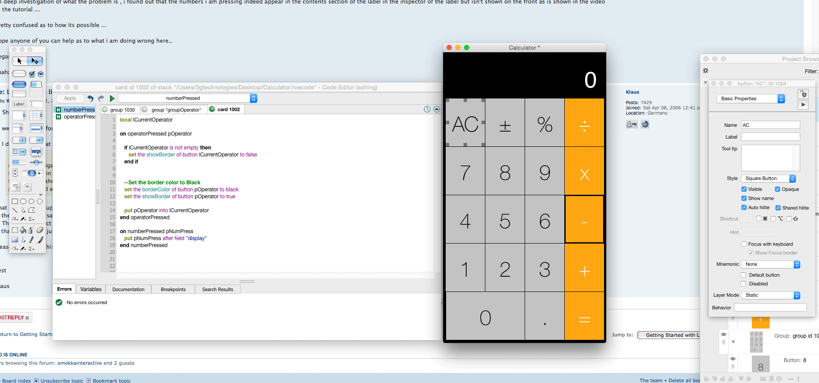This screenshot has width=819, height=383.
Task: Click the undo arrow in Code Editor toolbar
Action: click(x=90, y=98)
